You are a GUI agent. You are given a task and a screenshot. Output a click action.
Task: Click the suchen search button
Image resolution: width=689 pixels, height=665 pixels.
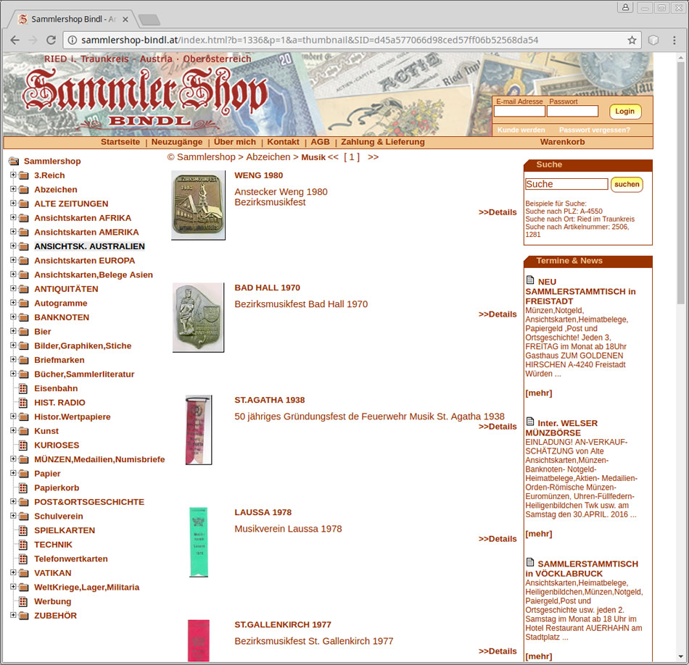click(x=627, y=184)
